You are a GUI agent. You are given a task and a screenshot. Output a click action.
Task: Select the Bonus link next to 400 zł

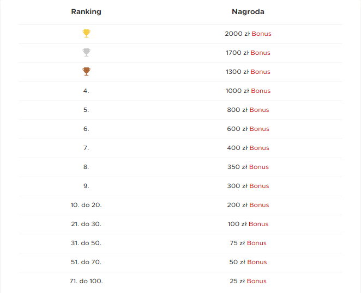click(259, 148)
